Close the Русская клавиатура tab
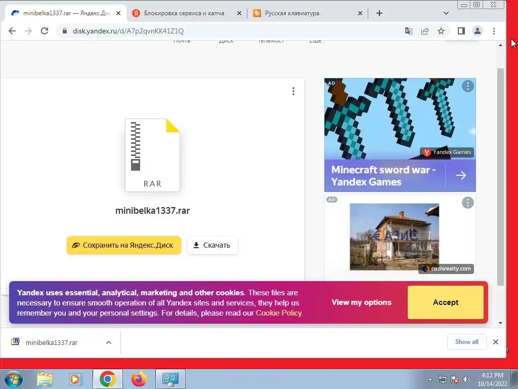This screenshot has width=518, height=389. point(360,13)
